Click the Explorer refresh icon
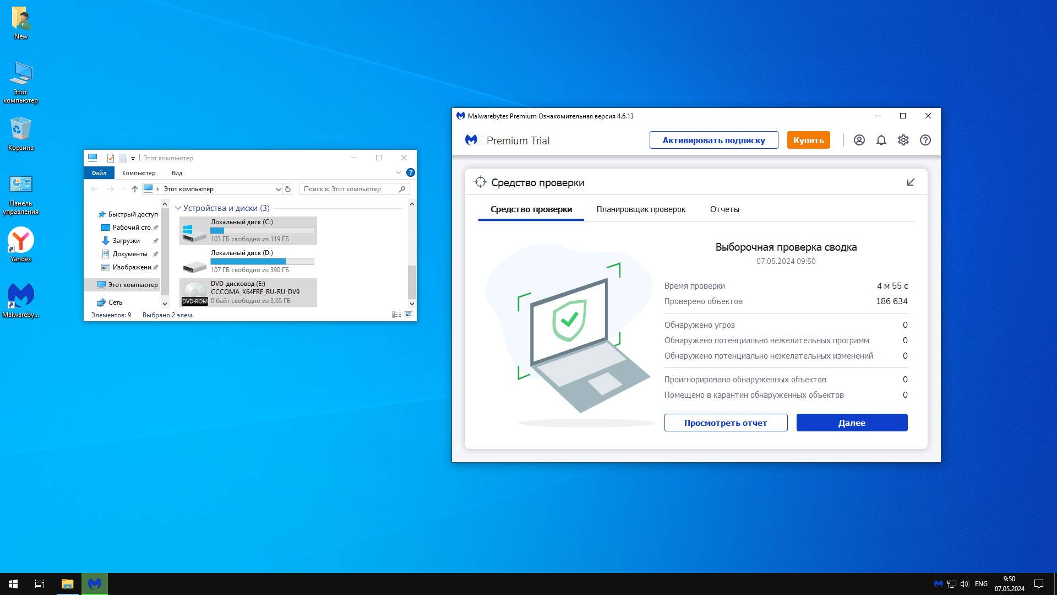This screenshot has height=595, width=1057. click(287, 189)
